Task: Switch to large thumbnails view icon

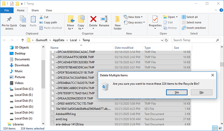Action: point(220,128)
